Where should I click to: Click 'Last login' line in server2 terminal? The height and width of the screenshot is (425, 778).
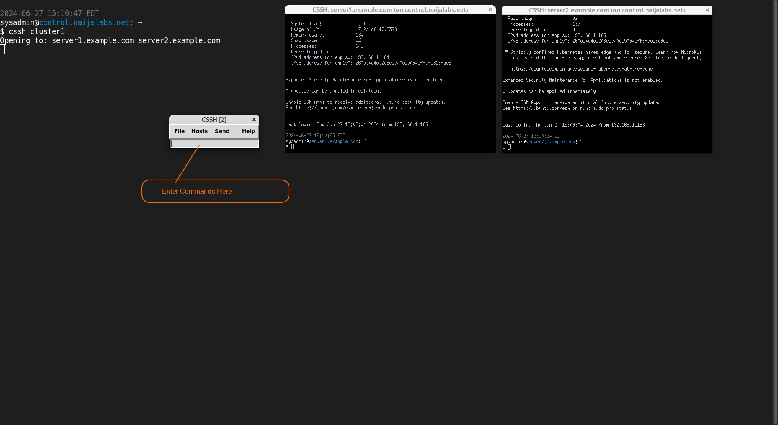coord(574,125)
